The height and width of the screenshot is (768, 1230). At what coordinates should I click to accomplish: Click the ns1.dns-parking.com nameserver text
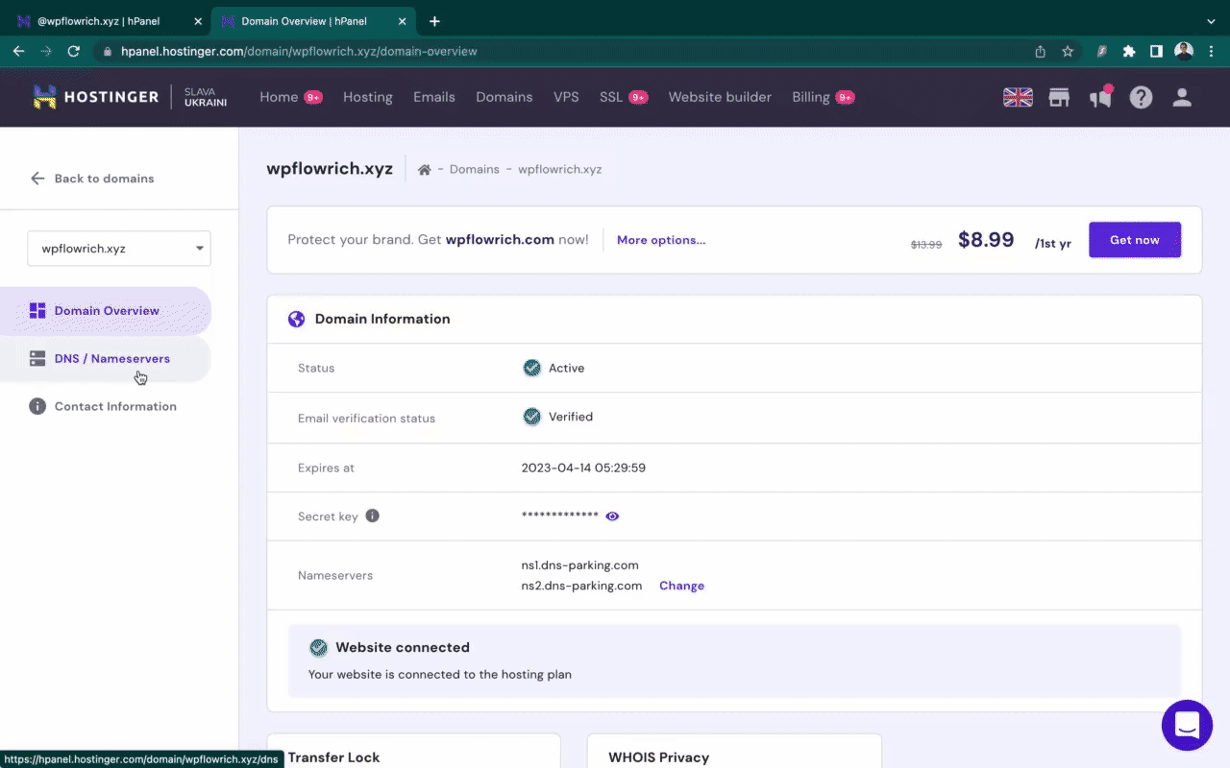click(x=580, y=565)
